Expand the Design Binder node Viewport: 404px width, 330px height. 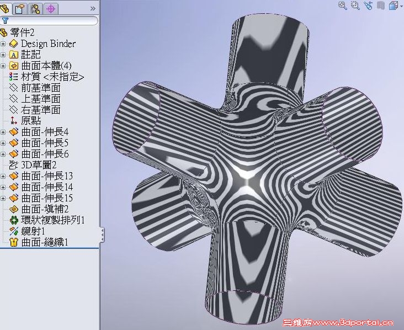[3, 44]
